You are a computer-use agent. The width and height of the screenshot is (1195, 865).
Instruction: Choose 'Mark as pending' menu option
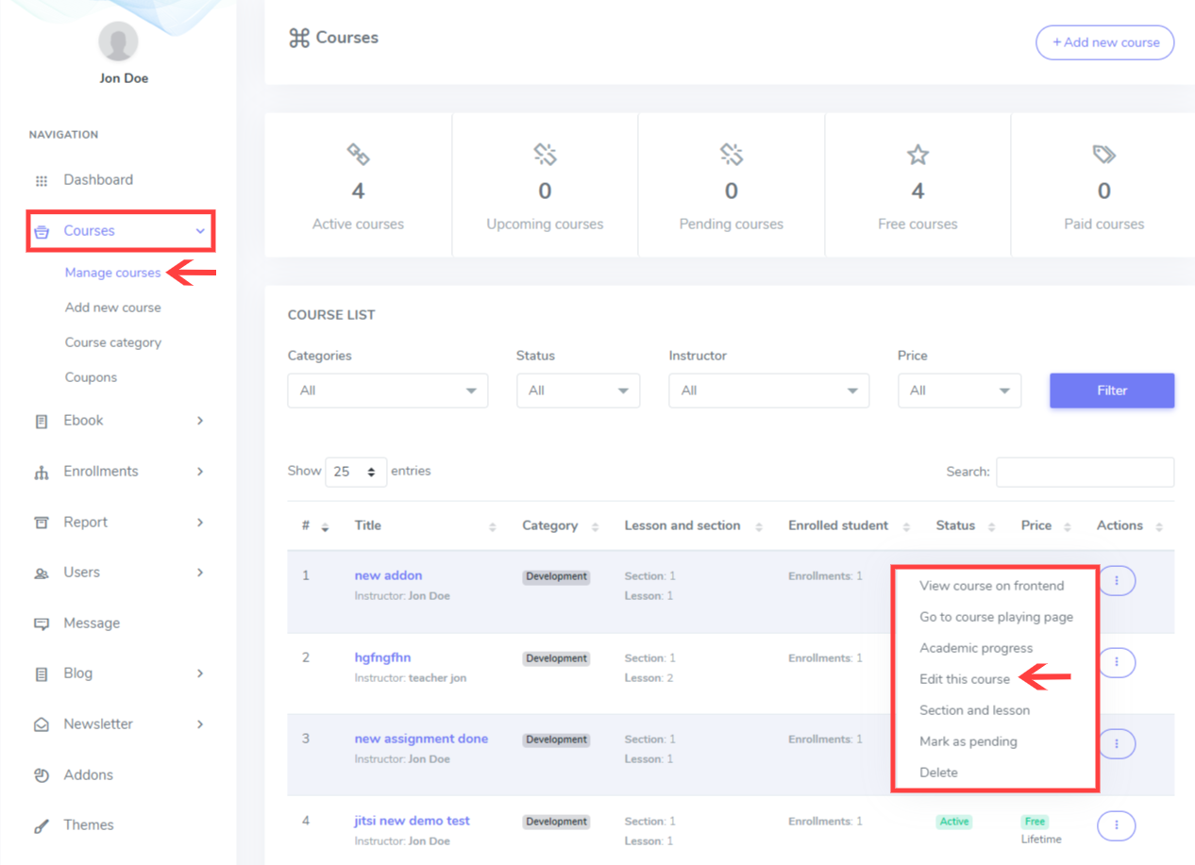968,741
